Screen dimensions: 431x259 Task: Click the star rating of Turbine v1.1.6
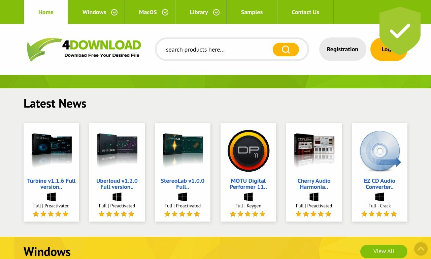[51, 214]
